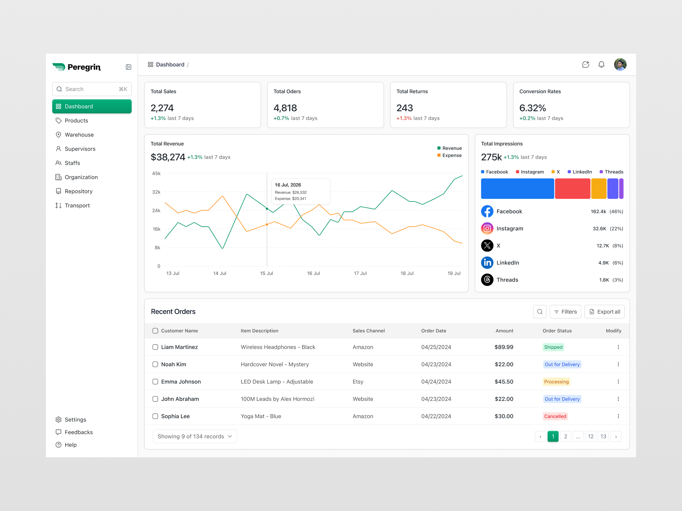Open notifications bell icon
Screen dimensions: 682x511
(x=601, y=65)
